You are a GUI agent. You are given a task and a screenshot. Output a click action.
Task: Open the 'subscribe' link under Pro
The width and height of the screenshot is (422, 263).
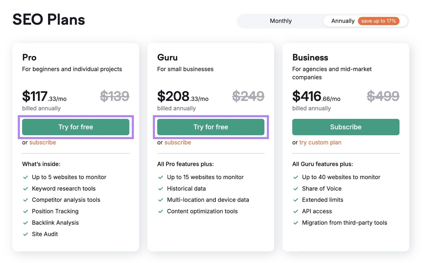(42, 142)
